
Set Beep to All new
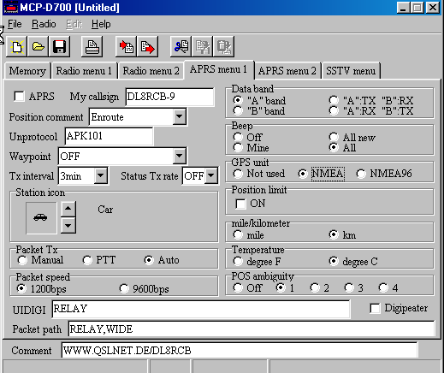tap(334, 137)
